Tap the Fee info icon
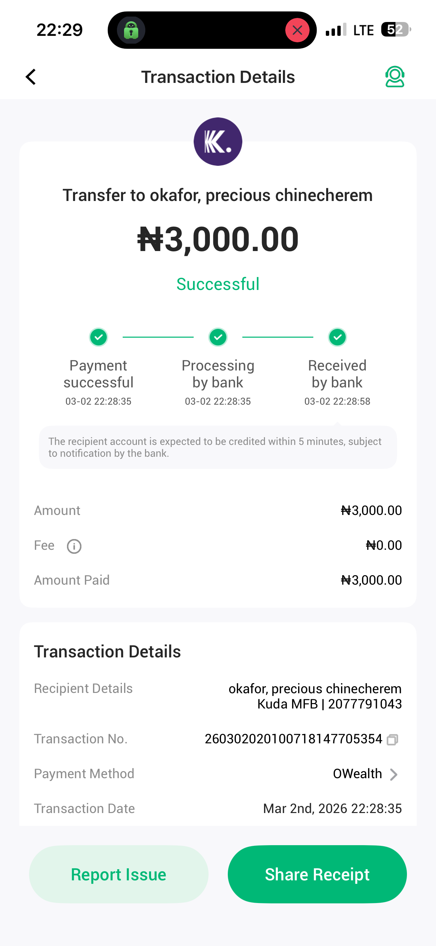Image resolution: width=436 pixels, height=946 pixels. pyautogui.click(x=74, y=546)
